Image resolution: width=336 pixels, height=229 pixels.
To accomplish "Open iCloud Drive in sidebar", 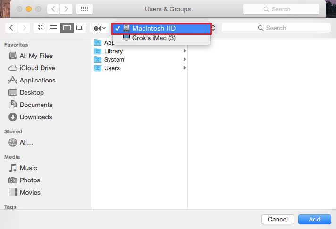I will [32, 68].
